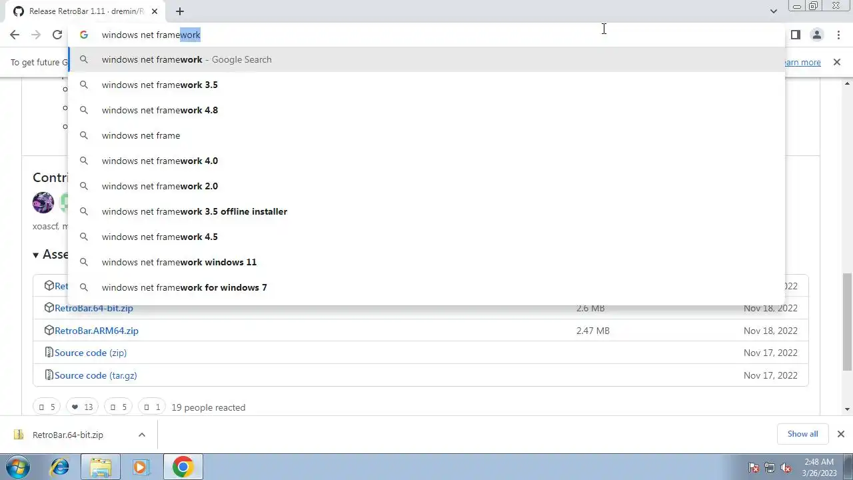
Task: Click the Learn more link in info bar
Action: 802,62
